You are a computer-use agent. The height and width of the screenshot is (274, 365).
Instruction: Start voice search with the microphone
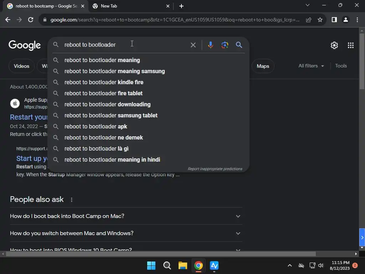tap(210, 45)
